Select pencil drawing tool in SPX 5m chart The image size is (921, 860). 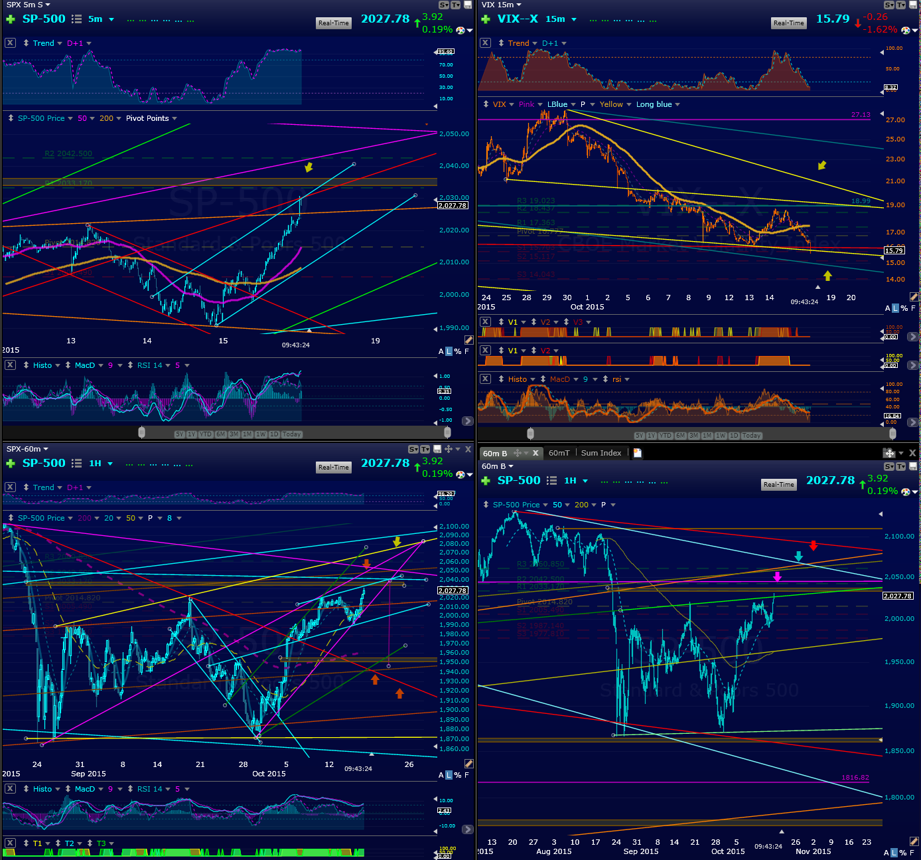click(x=468, y=340)
